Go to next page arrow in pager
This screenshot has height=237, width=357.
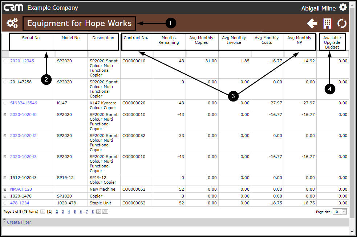[98, 212]
